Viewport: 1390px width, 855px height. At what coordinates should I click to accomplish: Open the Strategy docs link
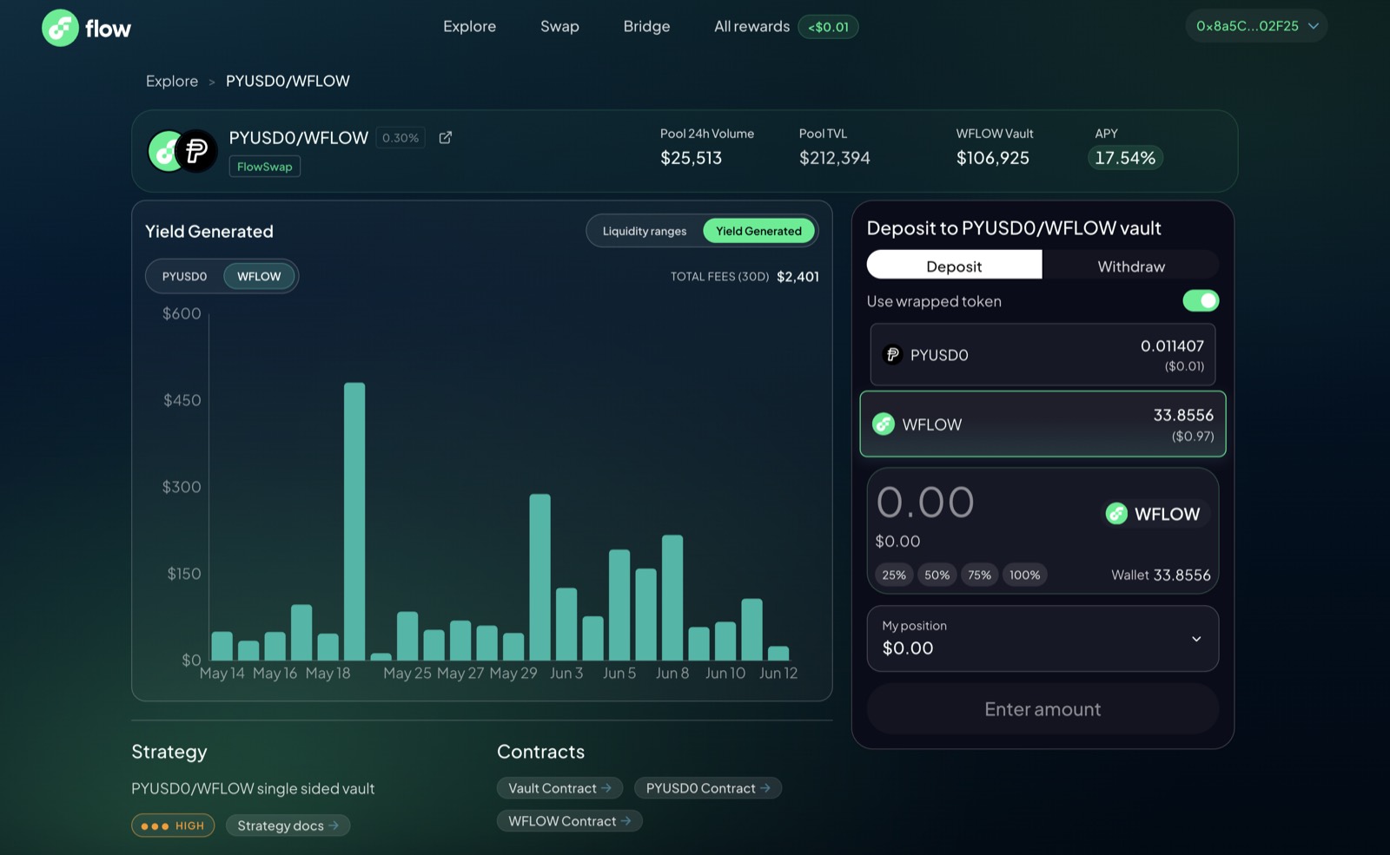click(x=288, y=825)
